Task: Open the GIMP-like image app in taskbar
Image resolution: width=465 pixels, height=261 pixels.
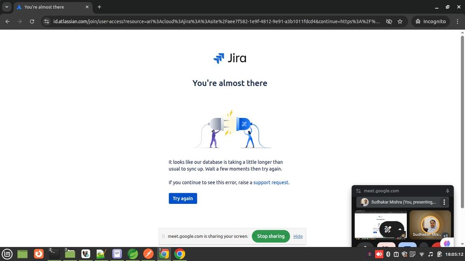Action: 86,254
